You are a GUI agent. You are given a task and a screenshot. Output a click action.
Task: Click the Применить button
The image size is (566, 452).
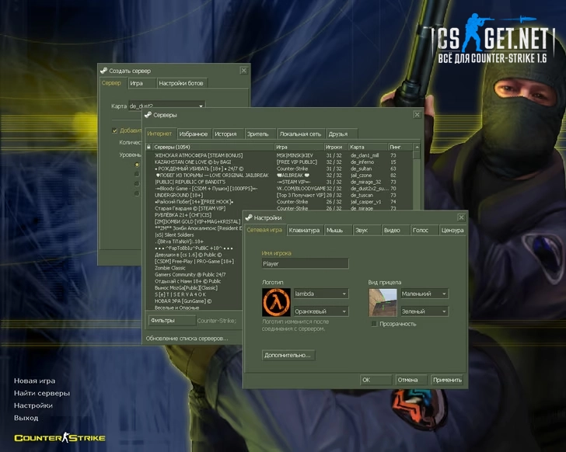click(447, 380)
